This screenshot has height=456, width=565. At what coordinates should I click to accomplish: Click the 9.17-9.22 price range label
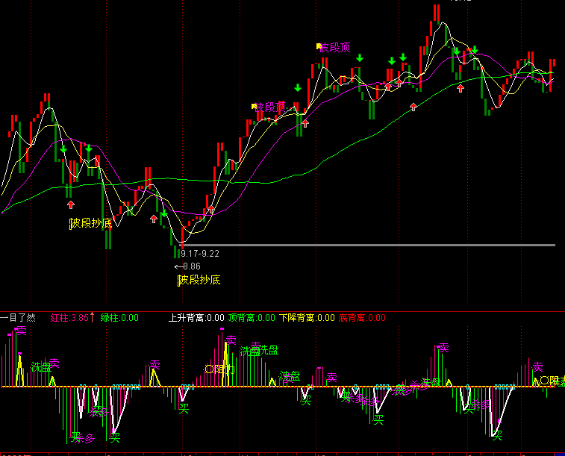pos(200,254)
